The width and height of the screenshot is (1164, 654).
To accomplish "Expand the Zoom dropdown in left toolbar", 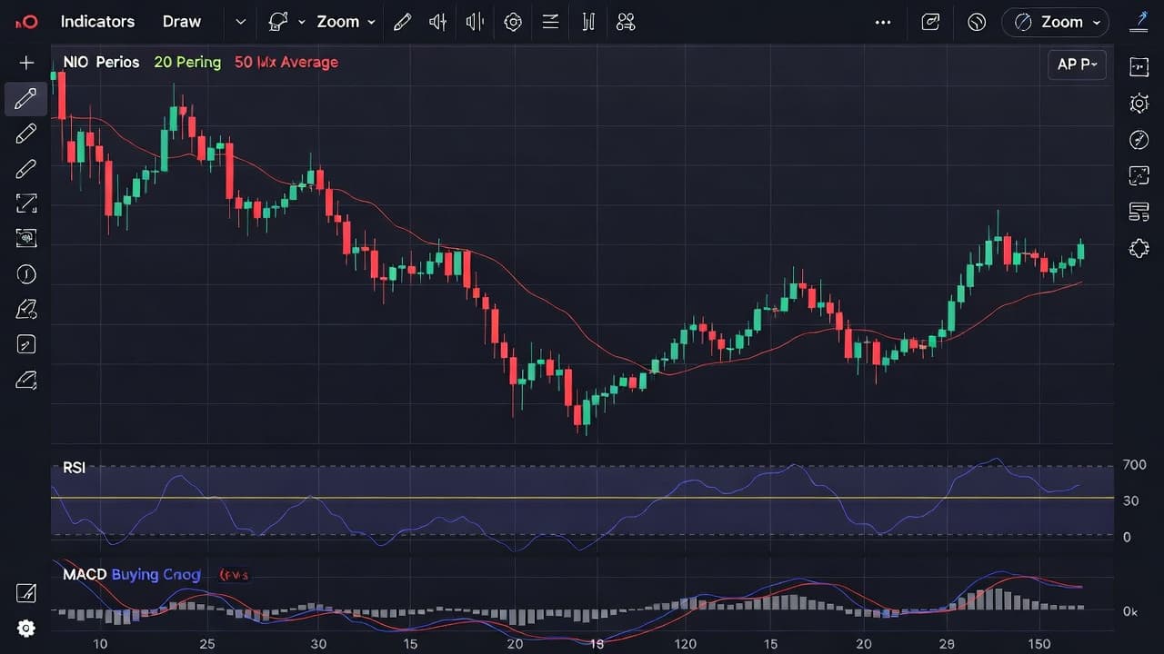I will [346, 22].
